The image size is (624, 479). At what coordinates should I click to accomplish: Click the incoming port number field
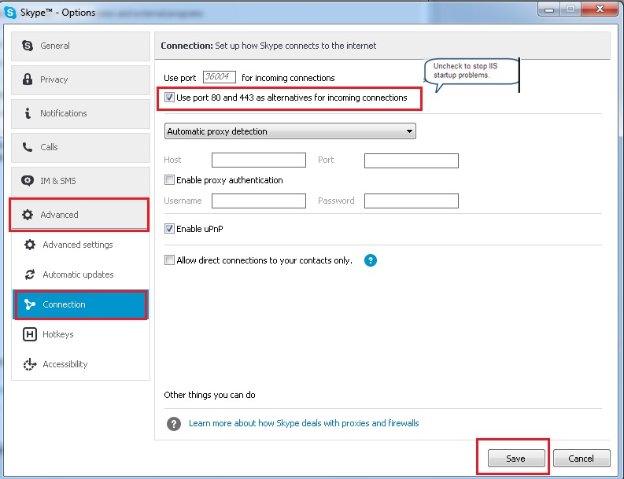tap(220, 77)
